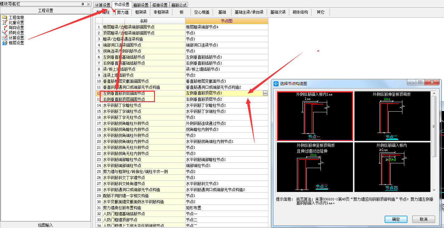The image size is (444, 228).
Task: Select the 板 category tab
Action: [181, 12]
